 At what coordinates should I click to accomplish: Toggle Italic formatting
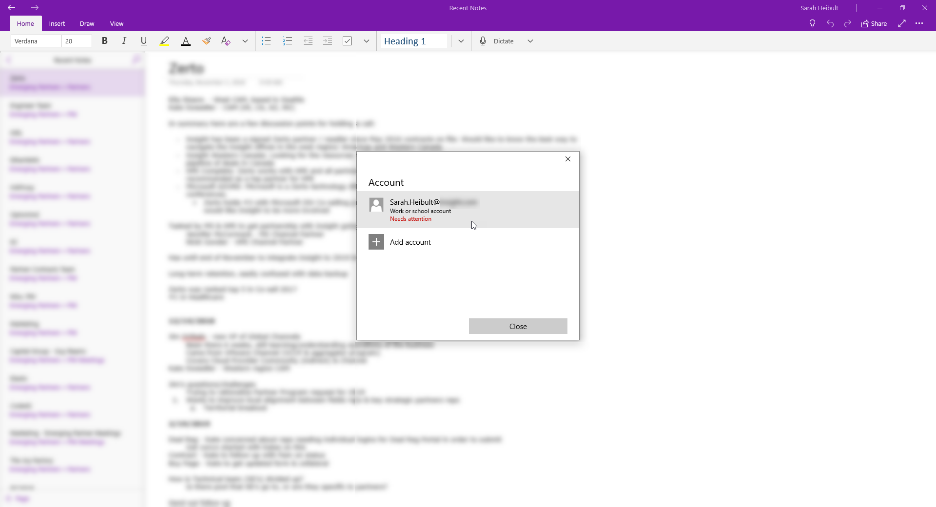pos(124,41)
